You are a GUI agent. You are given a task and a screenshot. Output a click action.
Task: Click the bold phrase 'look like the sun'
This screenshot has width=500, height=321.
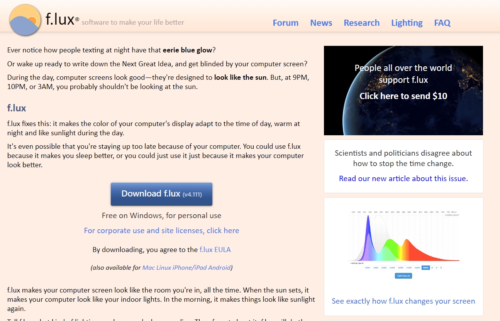click(240, 77)
